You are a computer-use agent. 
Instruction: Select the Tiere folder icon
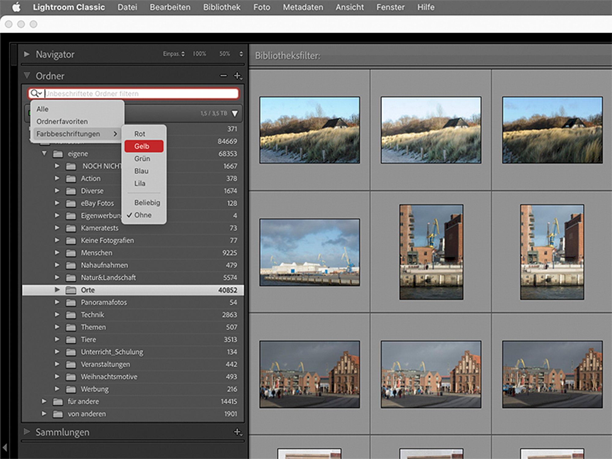point(71,340)
